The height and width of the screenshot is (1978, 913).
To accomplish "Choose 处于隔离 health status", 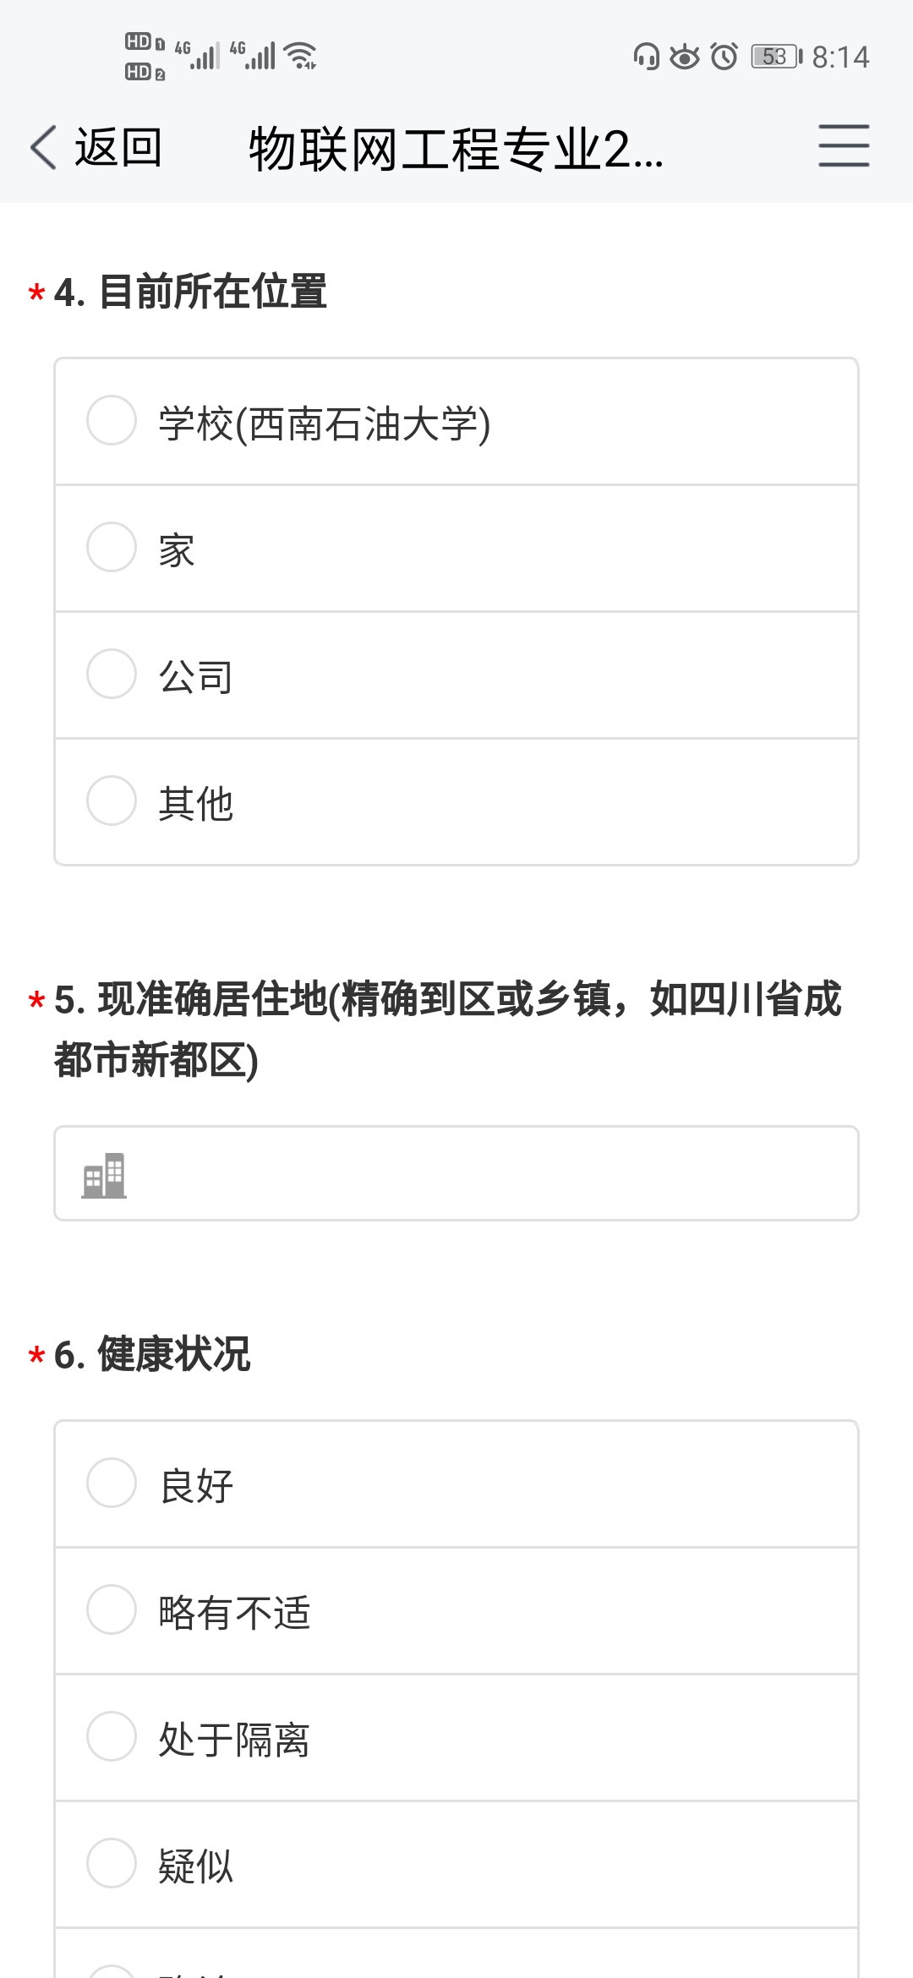I will click(112, 1736).
